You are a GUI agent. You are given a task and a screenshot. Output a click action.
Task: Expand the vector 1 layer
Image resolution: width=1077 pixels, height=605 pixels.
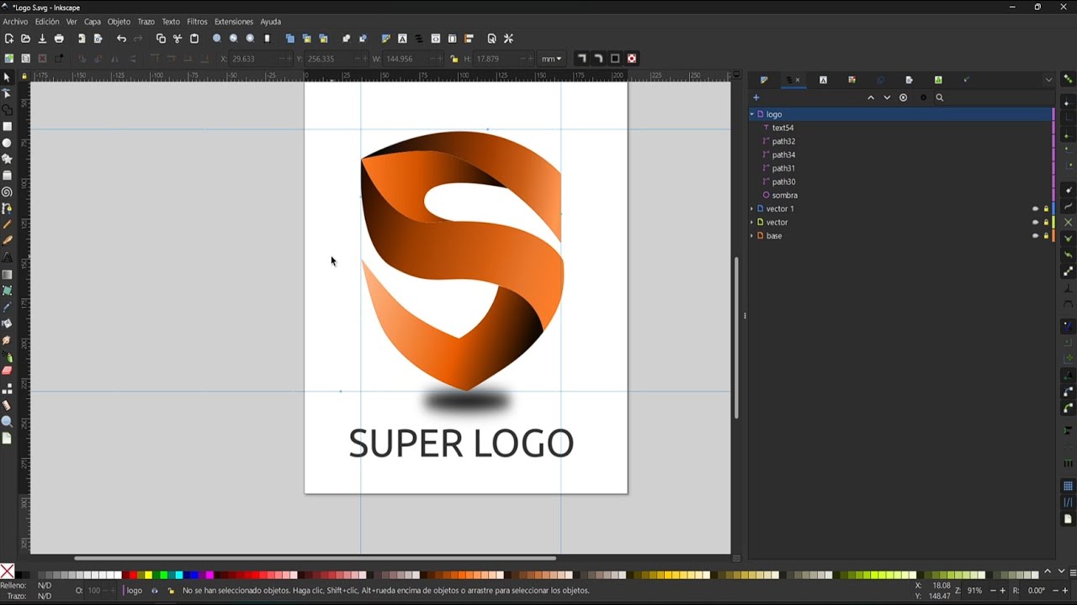click(751, 208)
